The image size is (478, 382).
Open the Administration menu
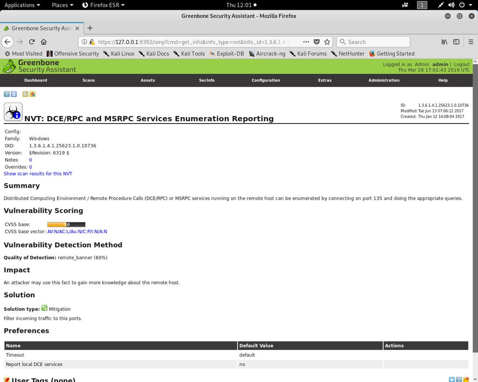pyautogui.click(x=384, y=80)
